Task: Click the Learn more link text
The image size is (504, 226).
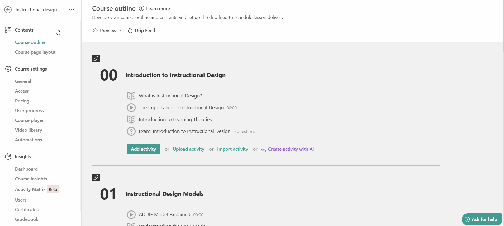Action: tap(158, 9)
